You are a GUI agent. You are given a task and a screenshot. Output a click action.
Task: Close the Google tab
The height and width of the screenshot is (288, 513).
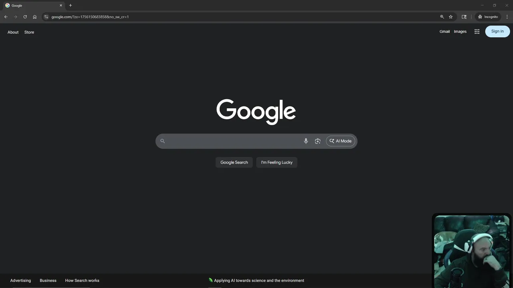coord(61,5)
